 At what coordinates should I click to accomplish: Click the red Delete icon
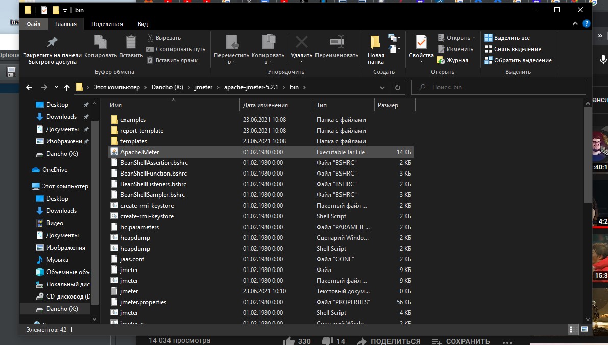click(301, 42)
